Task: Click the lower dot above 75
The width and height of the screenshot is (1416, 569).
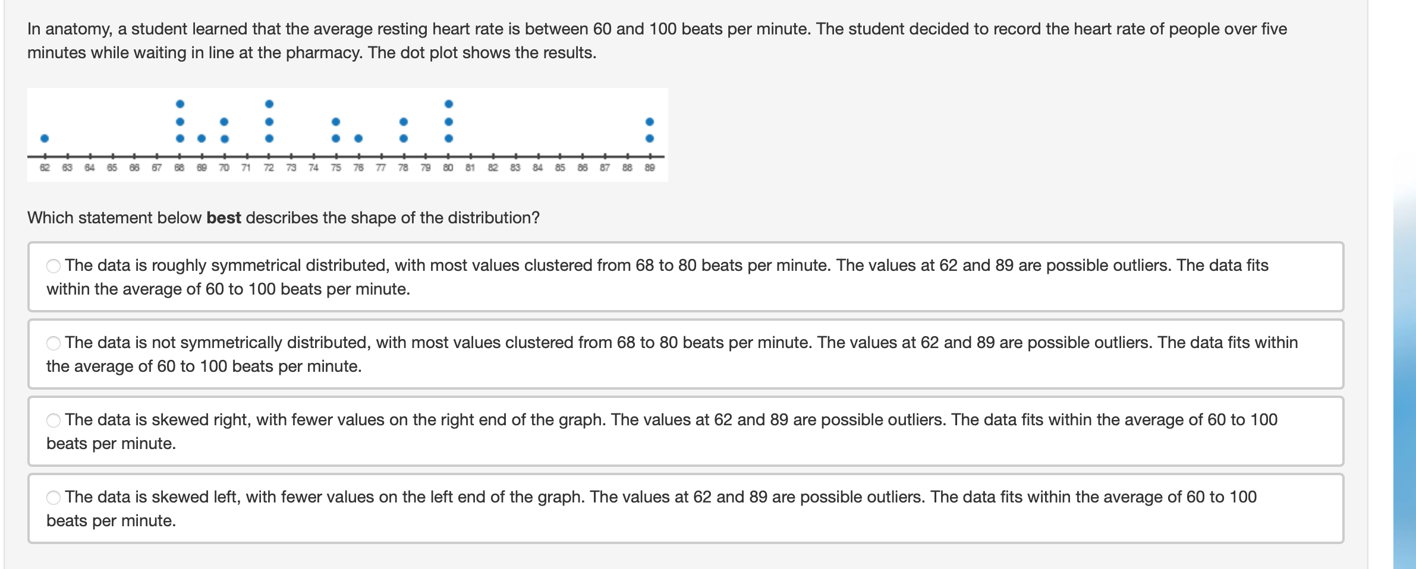Action: pyautogui.click(x=335, y=140)
